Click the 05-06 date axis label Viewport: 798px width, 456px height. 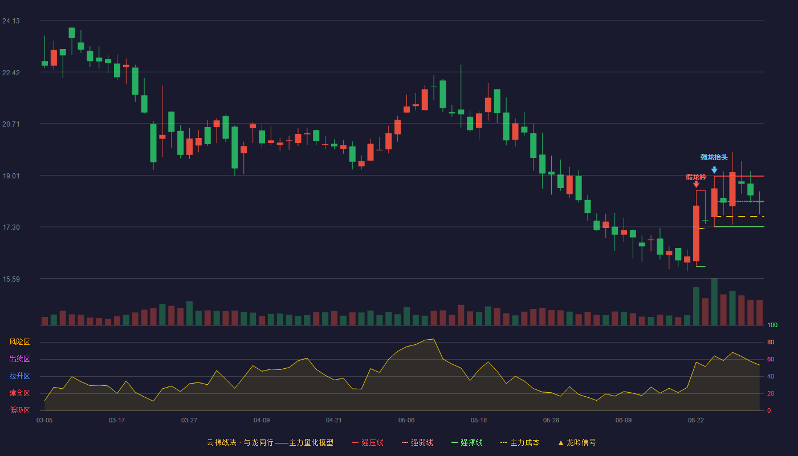tap(406, 420)
